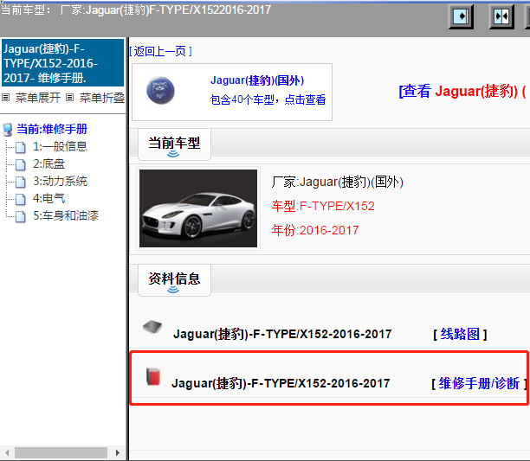530x461 pixels.
Task: Click the 查看 Jaguar(捷豹) link on right
Action: (462, 91)
